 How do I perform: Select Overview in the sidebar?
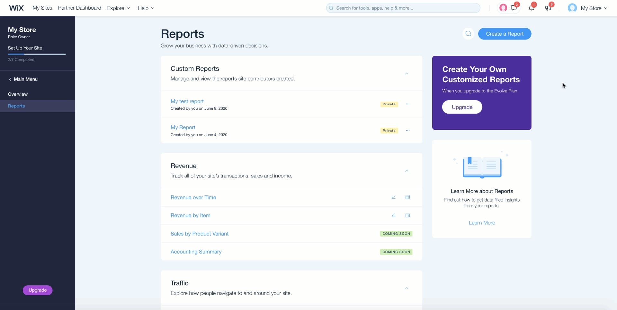[18, 94]
